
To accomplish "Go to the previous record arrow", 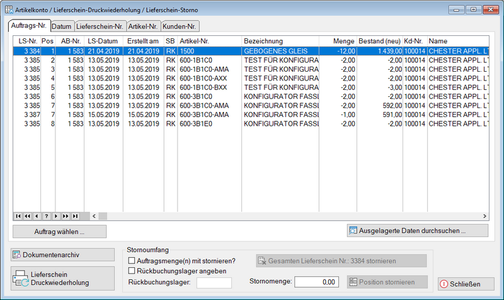I will tap(37, 216).
